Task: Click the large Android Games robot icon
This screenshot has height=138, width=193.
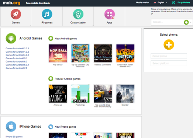Action: tap(11, 38)
